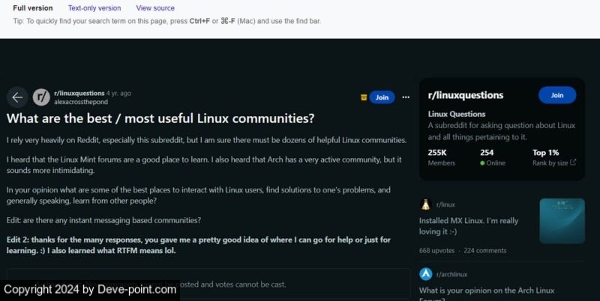The width and height of the screenshot is (600, 301).
Task: Click the r/archlinux logo icon
Action: tap(426, 274)
